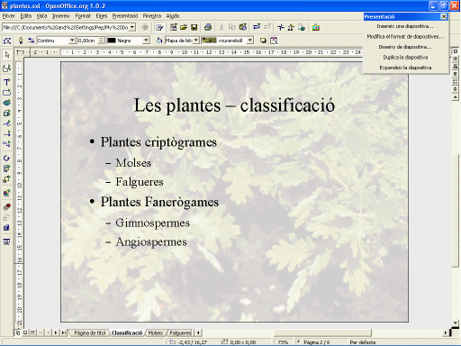This screenshot has height=346, width=461.
Task: Start the slide show from left toolbar
Action: [x=7, y=241]
